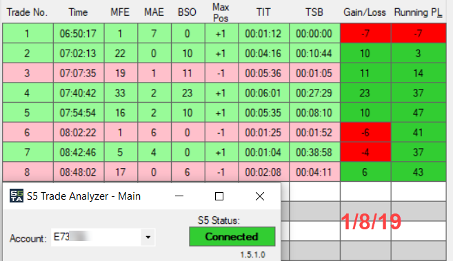The width and height of the screenshot is (453, 261).
Task: Click the TIT column header
Action: 263,12
